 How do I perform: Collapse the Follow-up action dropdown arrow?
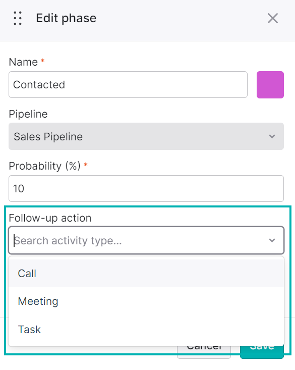[272, 240]
